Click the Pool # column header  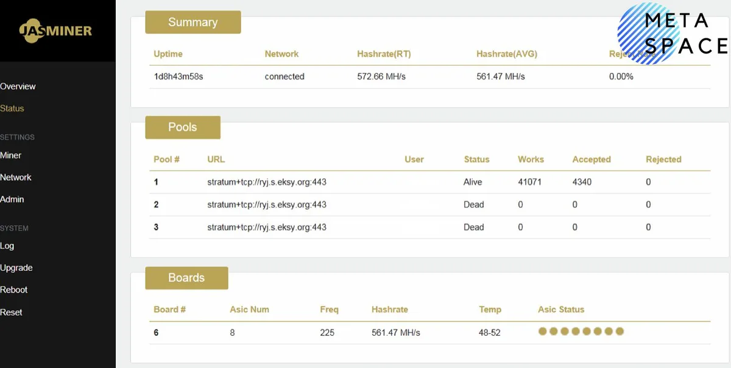166,159
